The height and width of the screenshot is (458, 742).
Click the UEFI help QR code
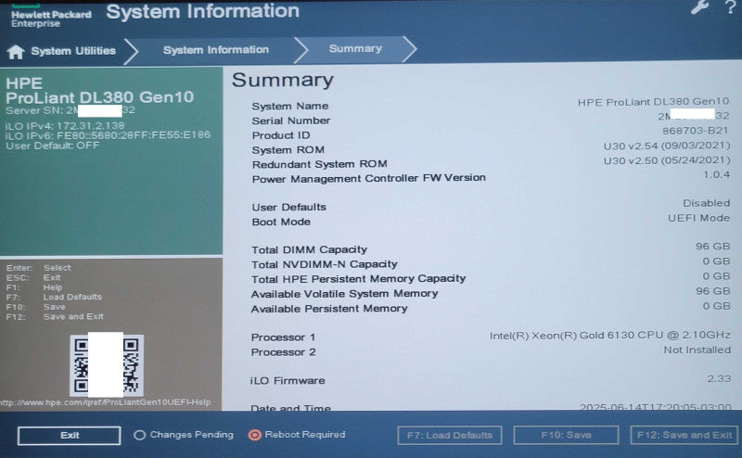107,365
